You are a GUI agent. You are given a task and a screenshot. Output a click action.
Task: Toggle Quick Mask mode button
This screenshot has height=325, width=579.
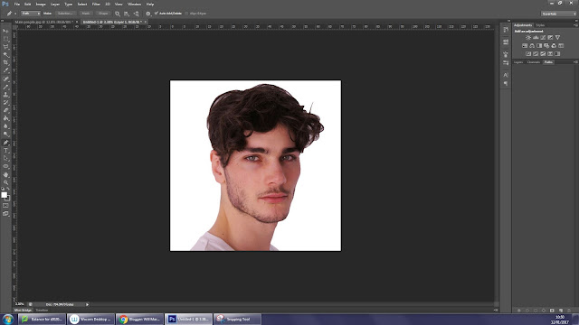(x=5, y=206)
